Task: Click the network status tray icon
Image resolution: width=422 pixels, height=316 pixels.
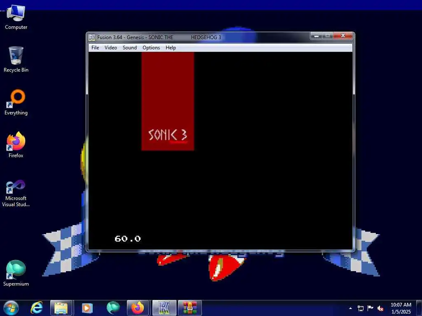Action: (360, 308)
